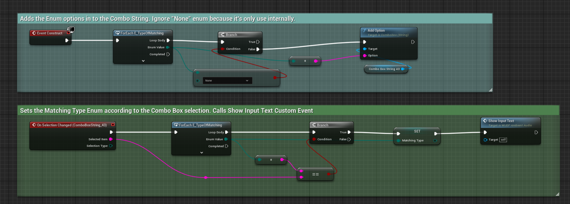Select the Show Input Text node title
Image resolution: width=570 pixels, height=204 pixels.
(x=501, y=121)
